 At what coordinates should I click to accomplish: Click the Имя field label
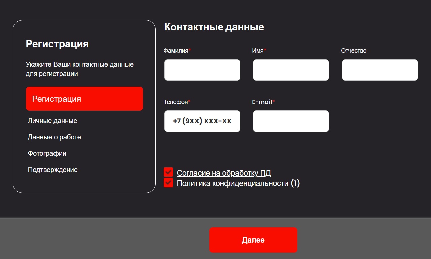[259, 51]
